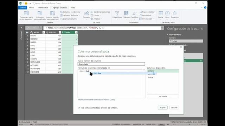The image size is (225, 126).
Task: Click the formula info icon
Action: 109,68
